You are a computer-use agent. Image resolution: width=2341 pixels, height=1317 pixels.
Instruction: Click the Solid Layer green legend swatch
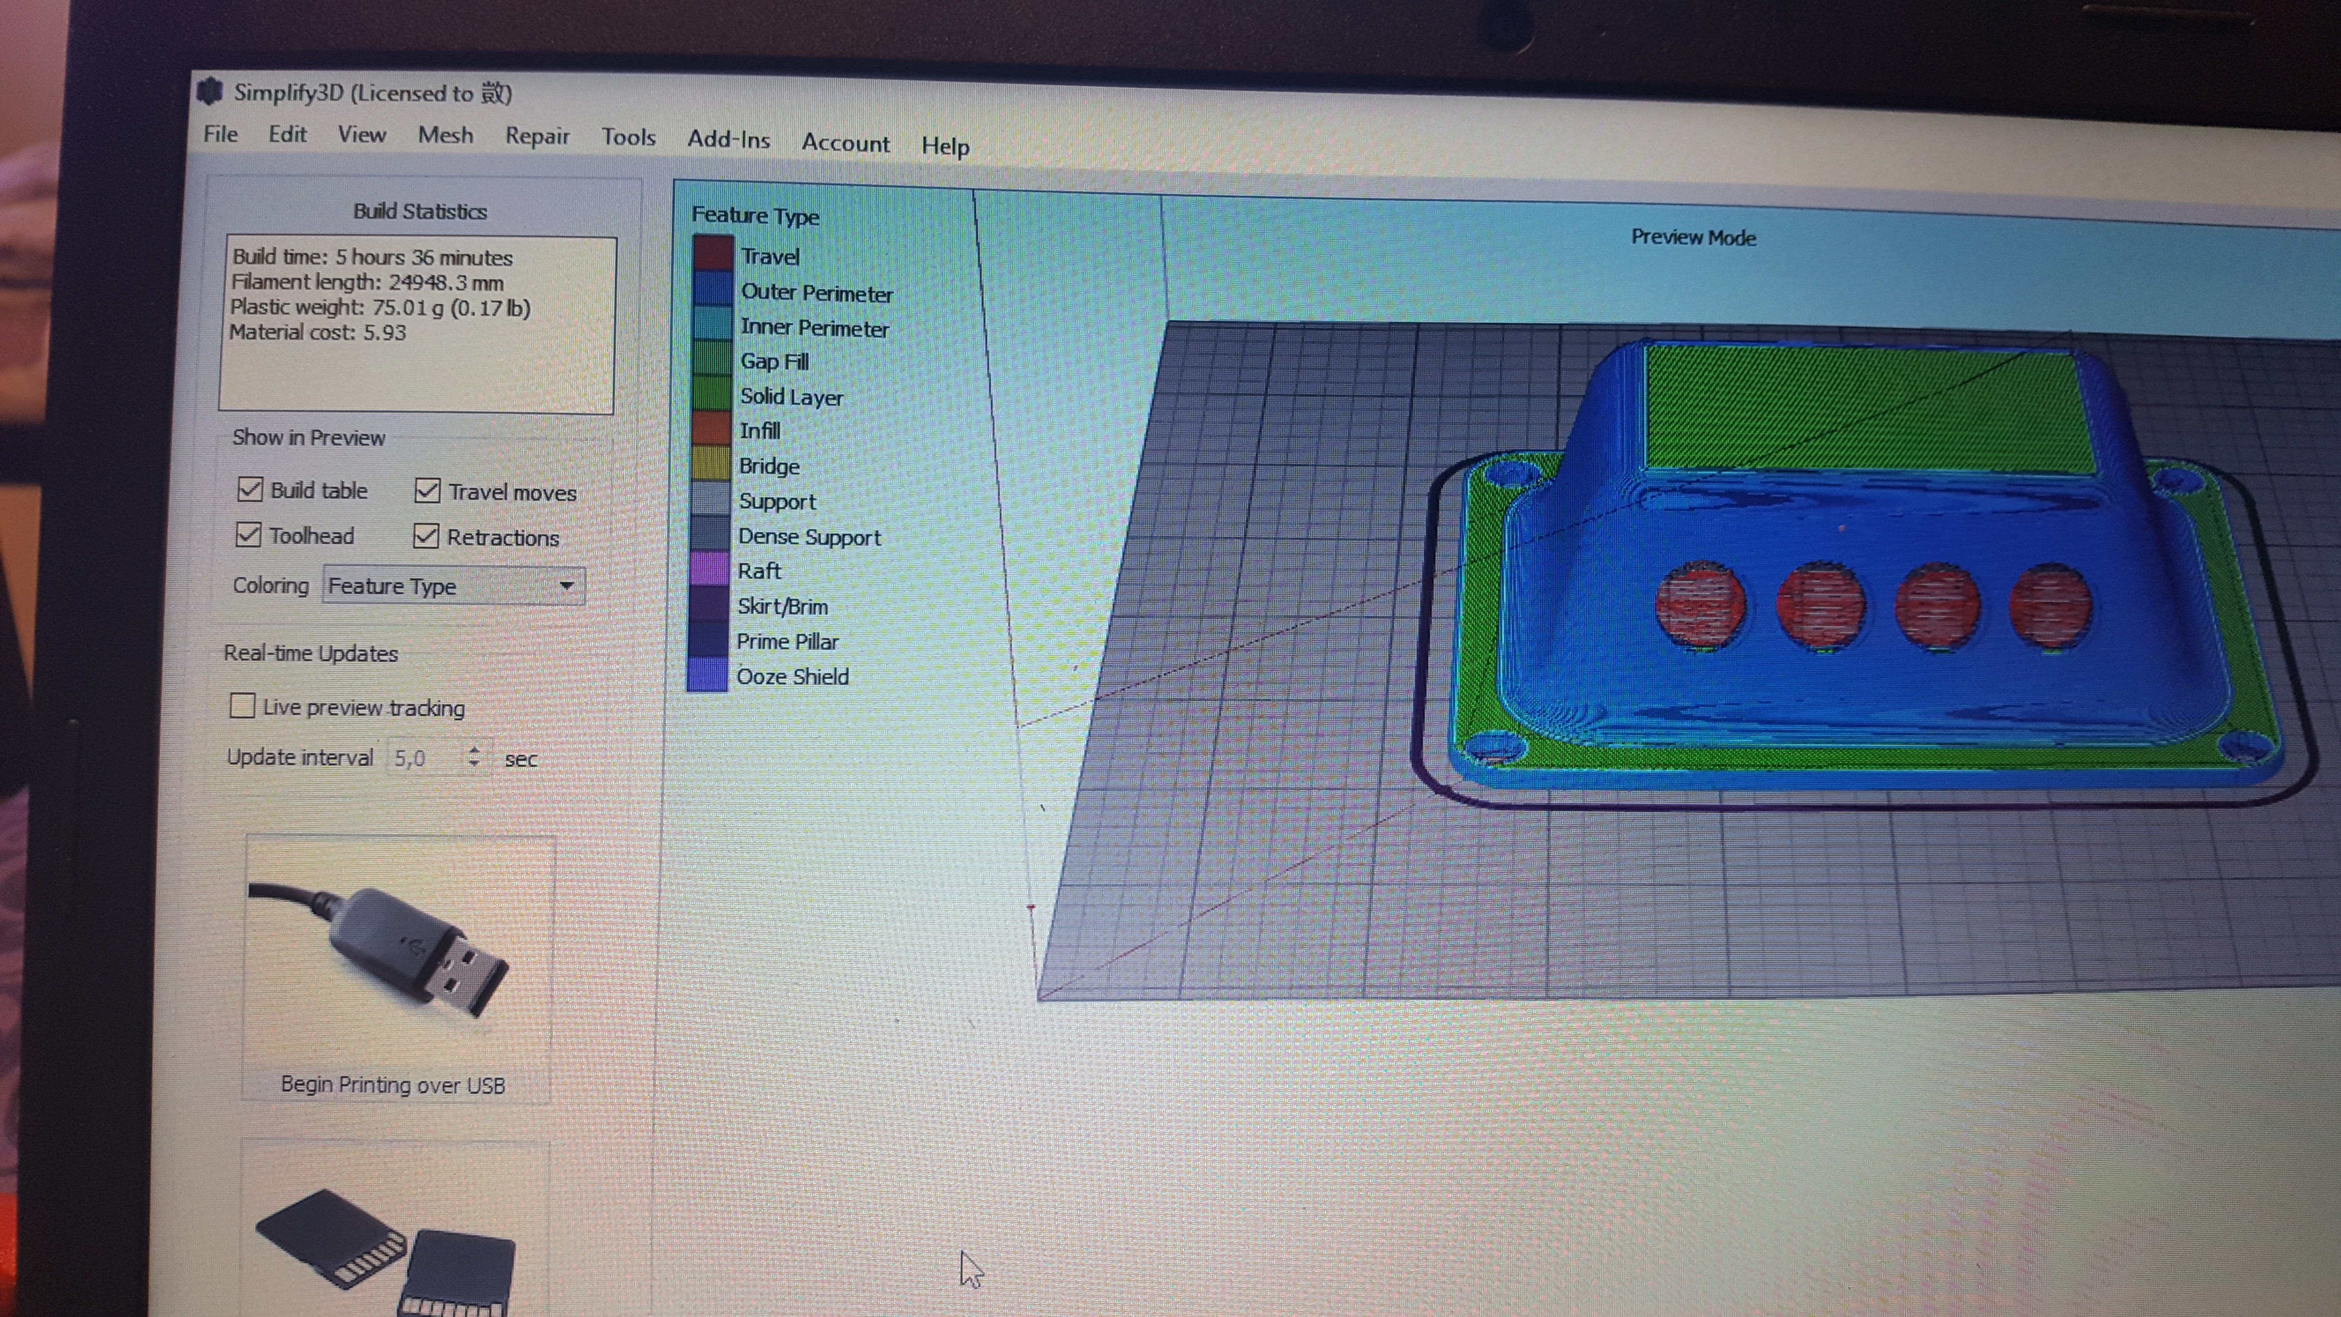pyautogui.click(x=712, y=394)
